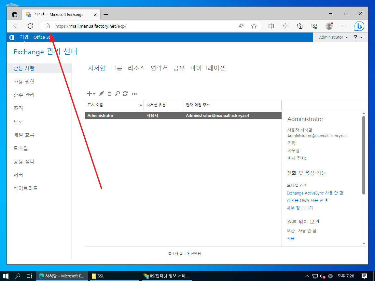This screenshot has height=281, width=375.
Task: Select the 리소스 tab
Action: click(x=136, y=68)
